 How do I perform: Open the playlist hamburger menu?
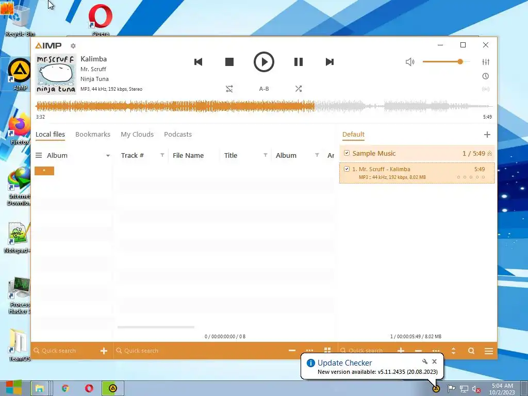pos(489,351)
